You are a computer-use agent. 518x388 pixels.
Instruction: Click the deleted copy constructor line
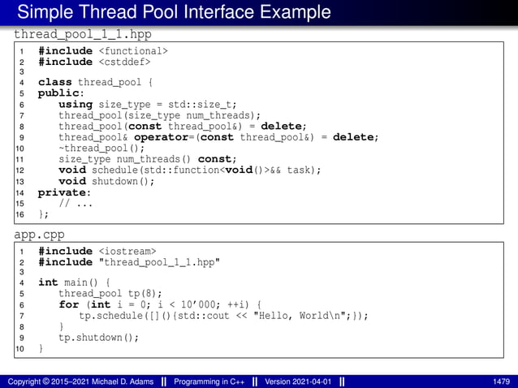pyautogui.click(x=183, y=126)
